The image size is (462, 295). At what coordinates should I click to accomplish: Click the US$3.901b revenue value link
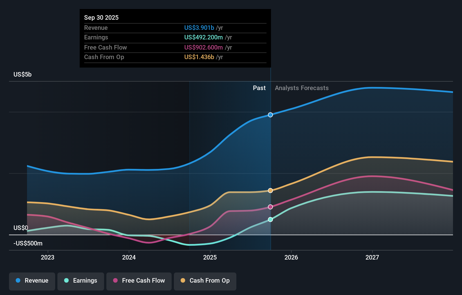(199, 28)
